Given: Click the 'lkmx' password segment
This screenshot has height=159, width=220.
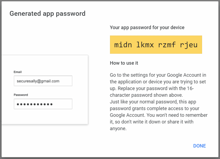Looking at the screenshot, I should pyautogui.click(x=145, y=45).
